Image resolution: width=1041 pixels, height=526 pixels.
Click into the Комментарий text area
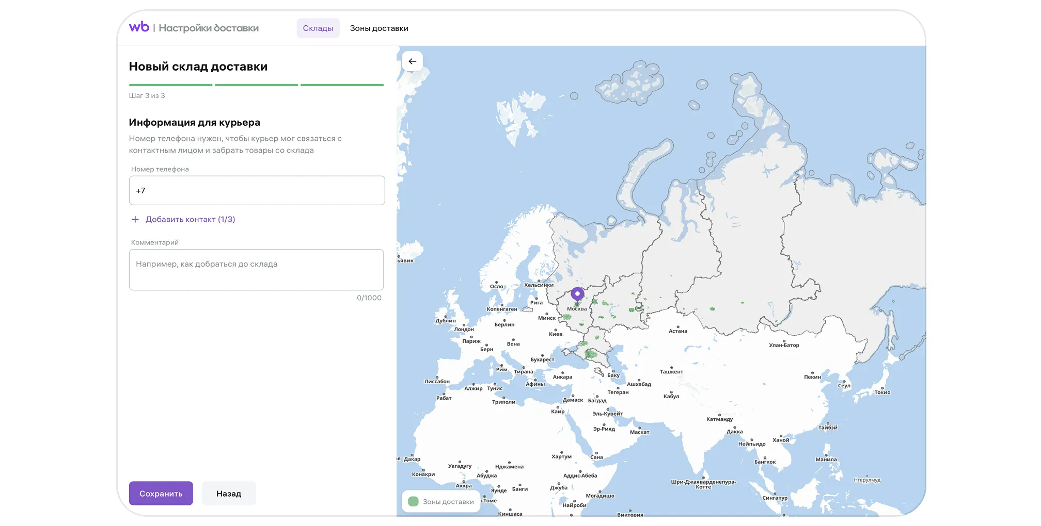257,270
